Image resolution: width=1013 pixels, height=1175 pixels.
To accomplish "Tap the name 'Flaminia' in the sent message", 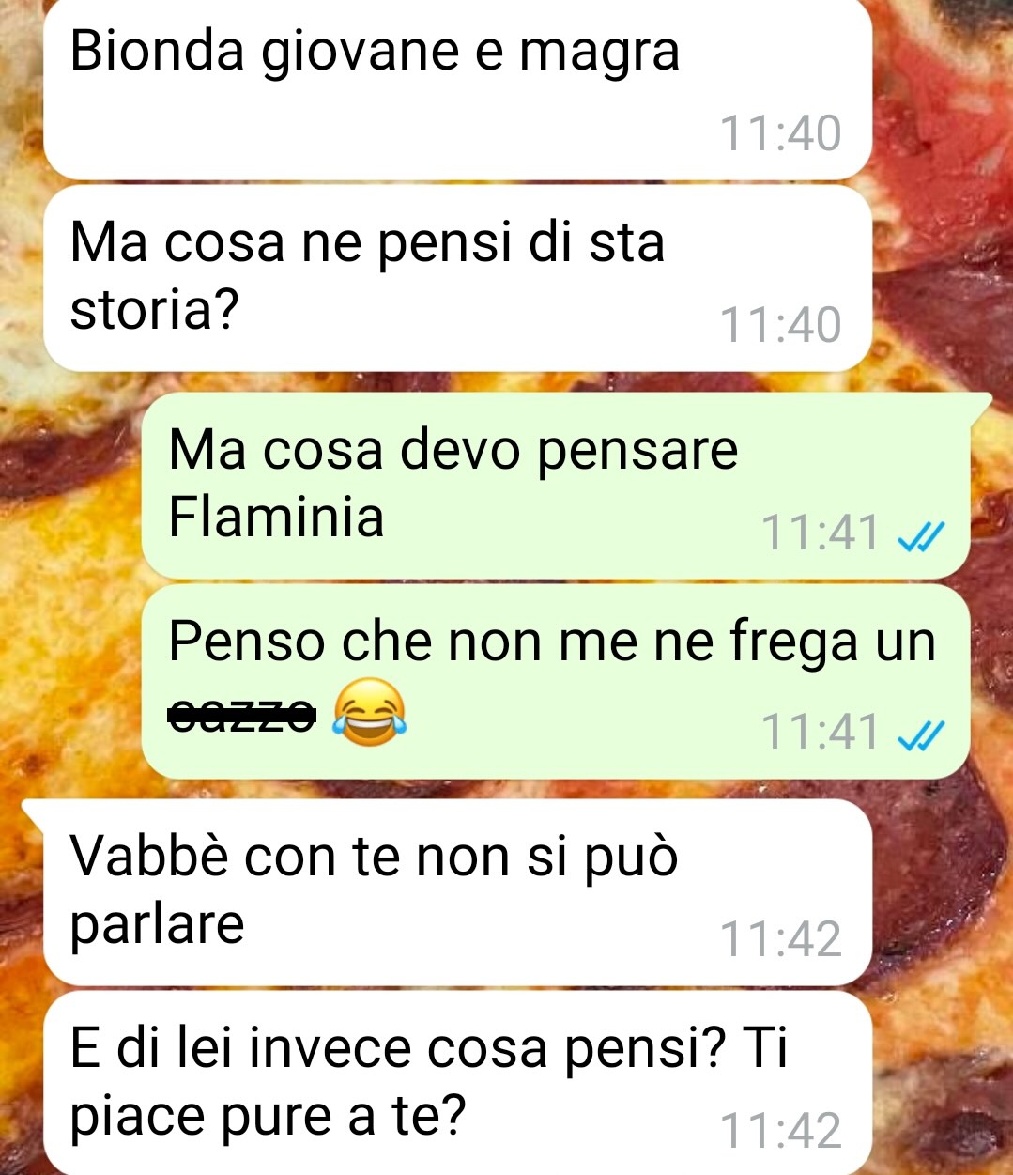I will point(276,517).
